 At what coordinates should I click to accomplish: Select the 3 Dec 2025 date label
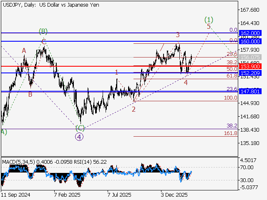(174, 195)
